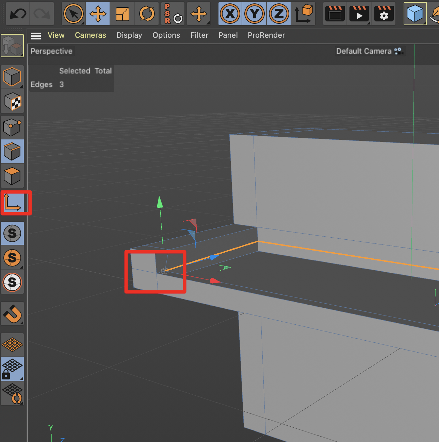439x442 pixels.
Task: Choose the Scale tool
Action: (122, 14)
